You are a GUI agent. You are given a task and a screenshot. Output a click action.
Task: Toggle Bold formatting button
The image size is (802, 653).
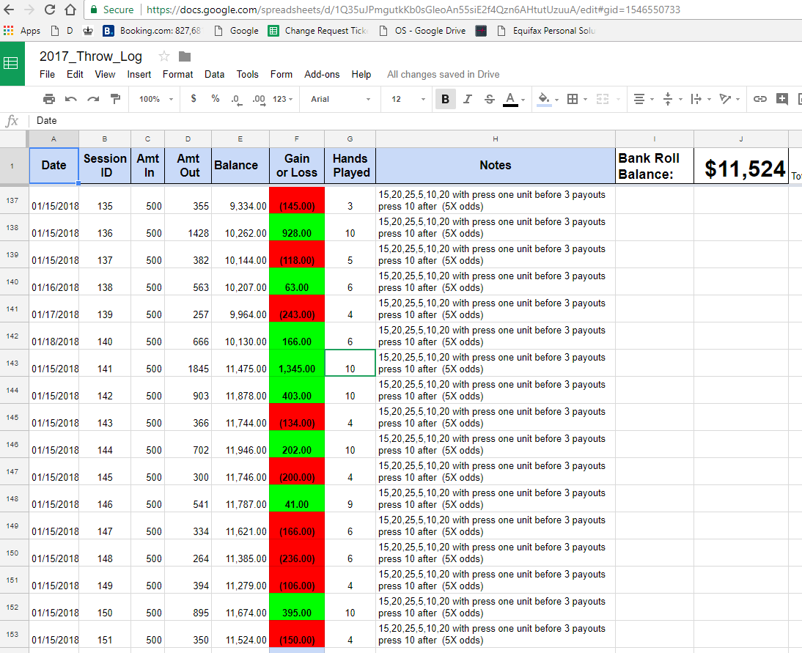pos(445,99)
